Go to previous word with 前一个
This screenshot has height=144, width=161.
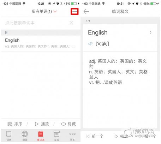pyautogui.click(x=95, y=136)
